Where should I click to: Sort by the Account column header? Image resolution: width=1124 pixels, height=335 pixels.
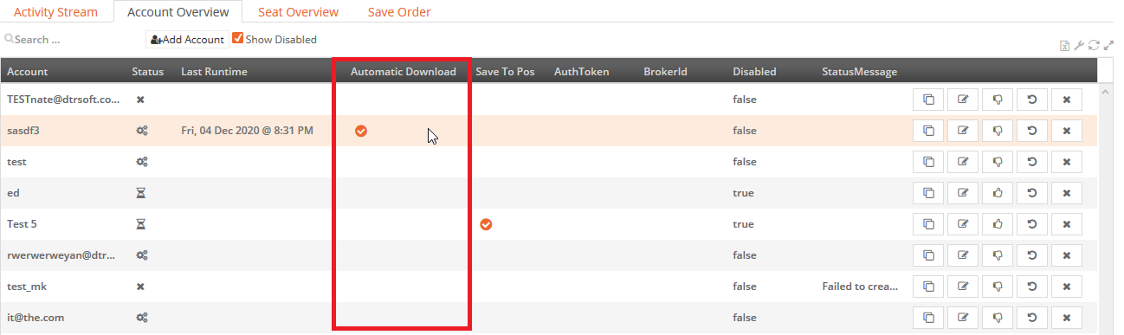click(28, 72)
